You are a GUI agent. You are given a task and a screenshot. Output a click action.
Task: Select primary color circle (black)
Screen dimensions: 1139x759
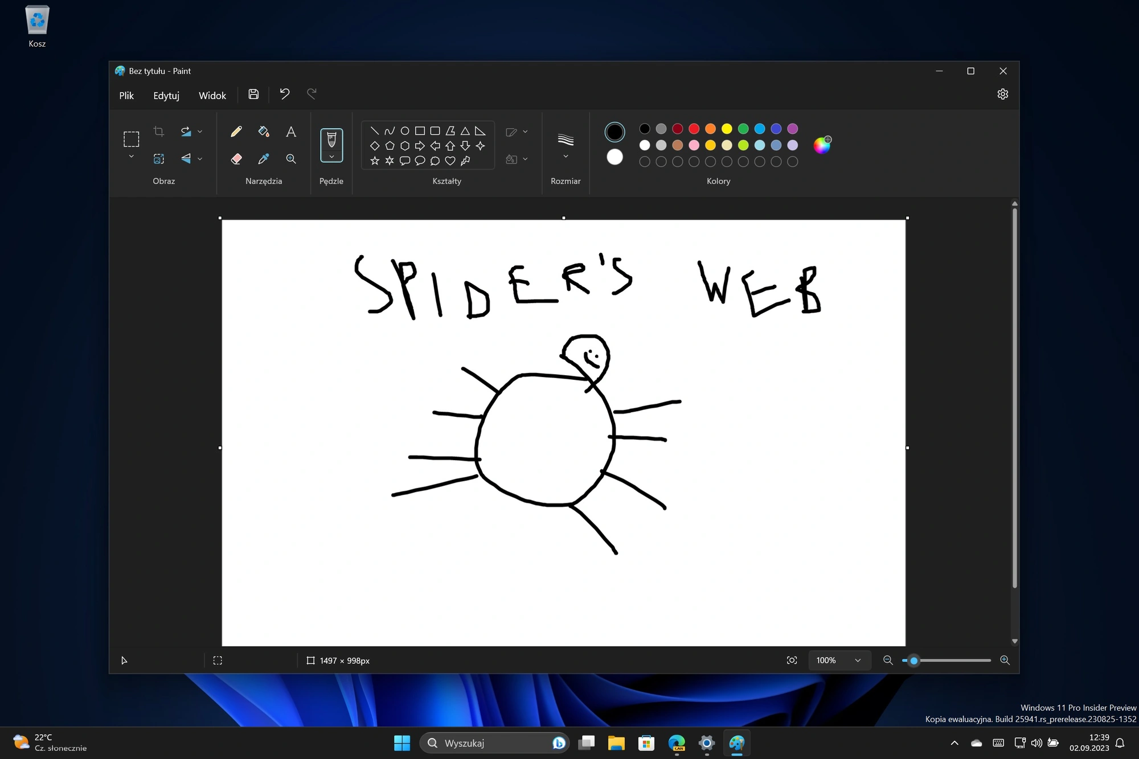point(614,132)
